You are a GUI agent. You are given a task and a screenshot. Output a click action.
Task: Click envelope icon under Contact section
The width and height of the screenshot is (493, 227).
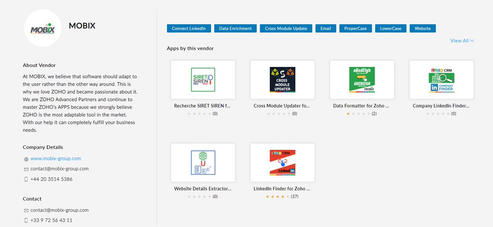point(26,210)
